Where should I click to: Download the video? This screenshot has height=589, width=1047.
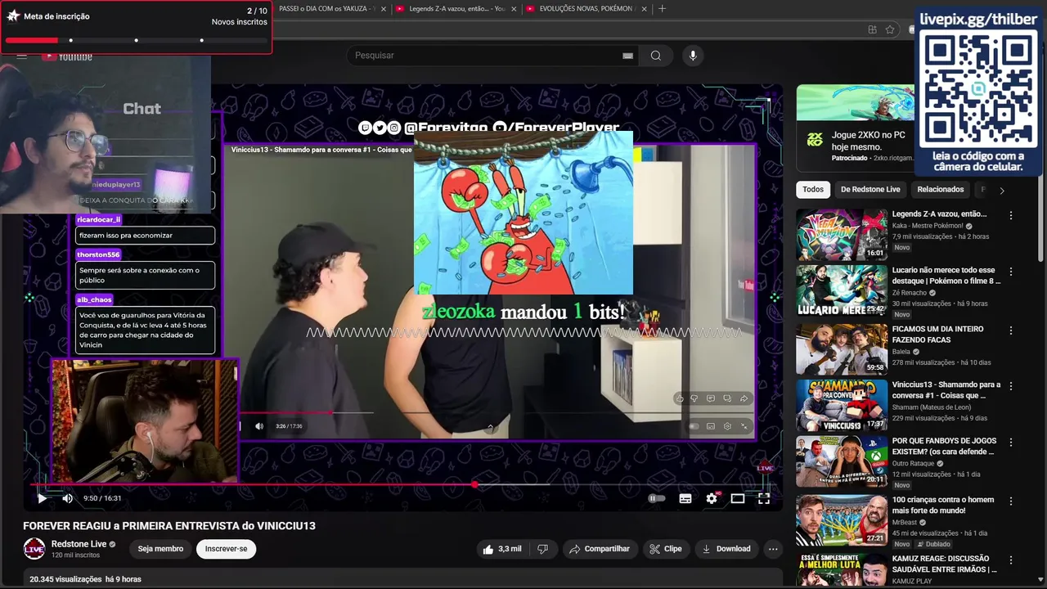coord(726,549)
